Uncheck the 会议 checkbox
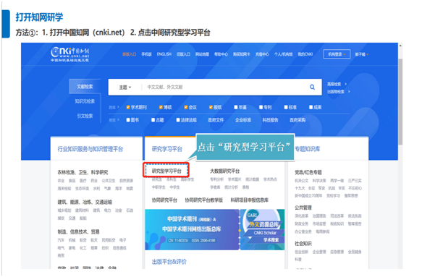The height and width of the screenshot is (277, 422). 186,107
